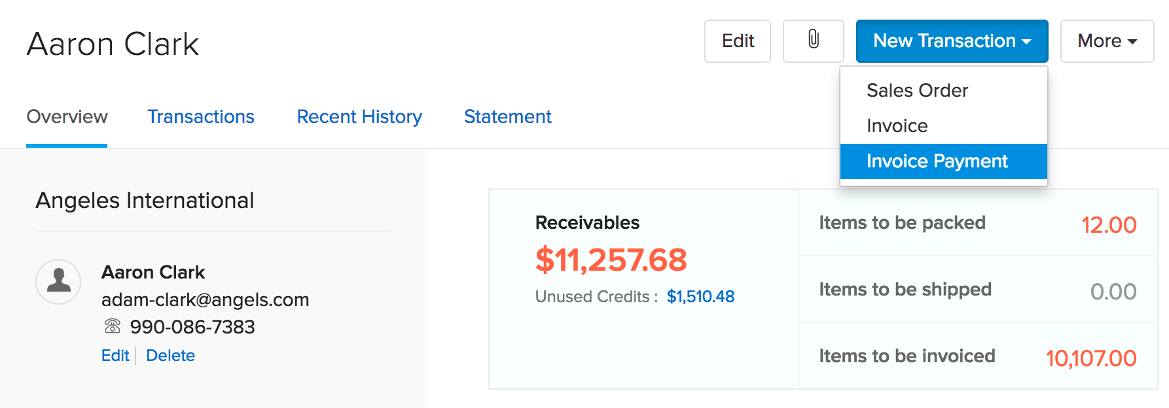Open the Transactions tab
Viewport: 1169px width, 408px height.
pos(200,116)
